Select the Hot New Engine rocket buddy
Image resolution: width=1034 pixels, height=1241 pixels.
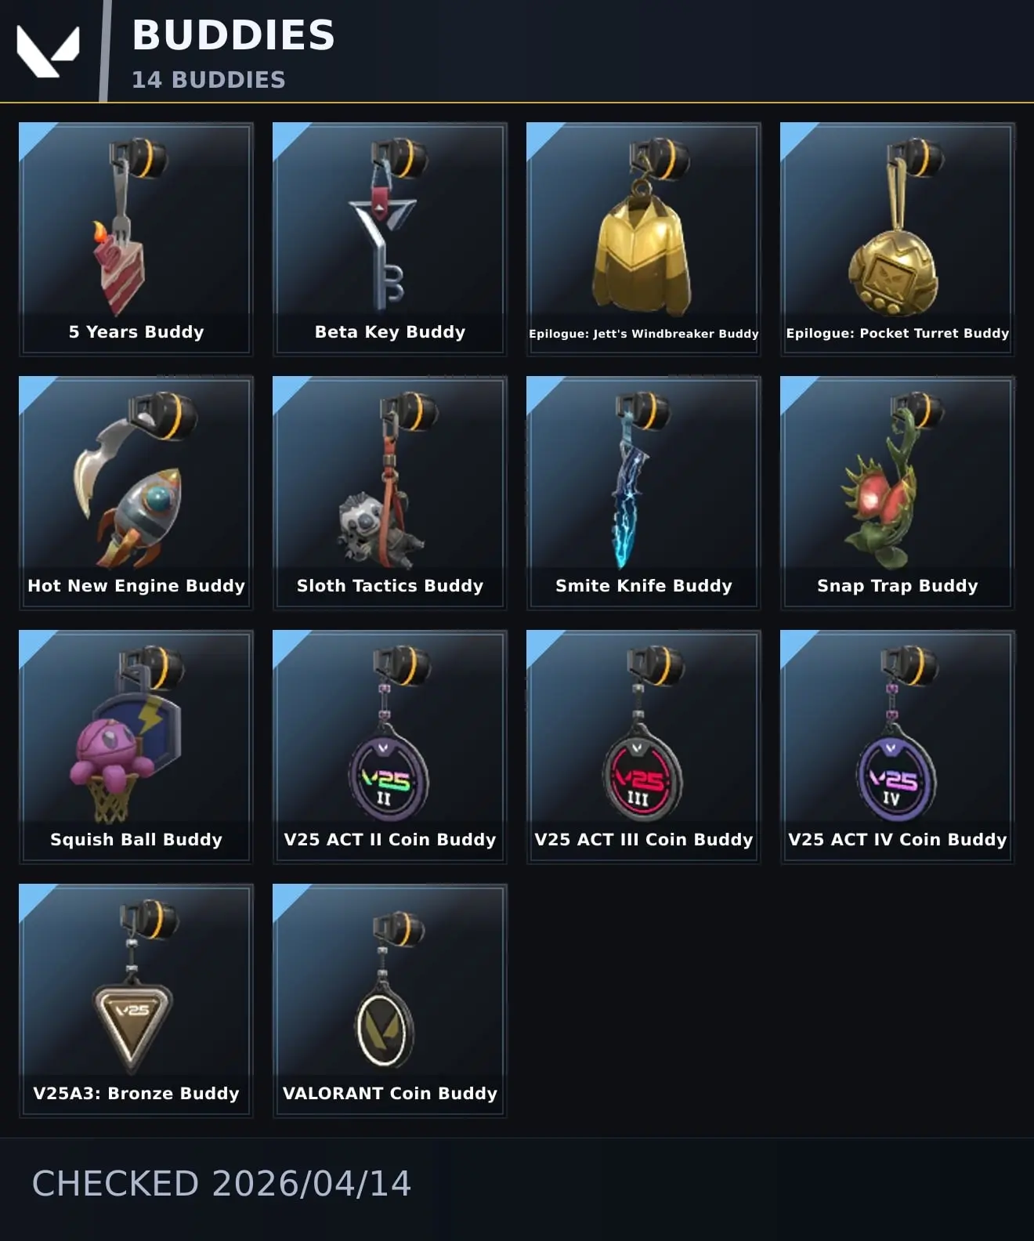click(136, 493)
